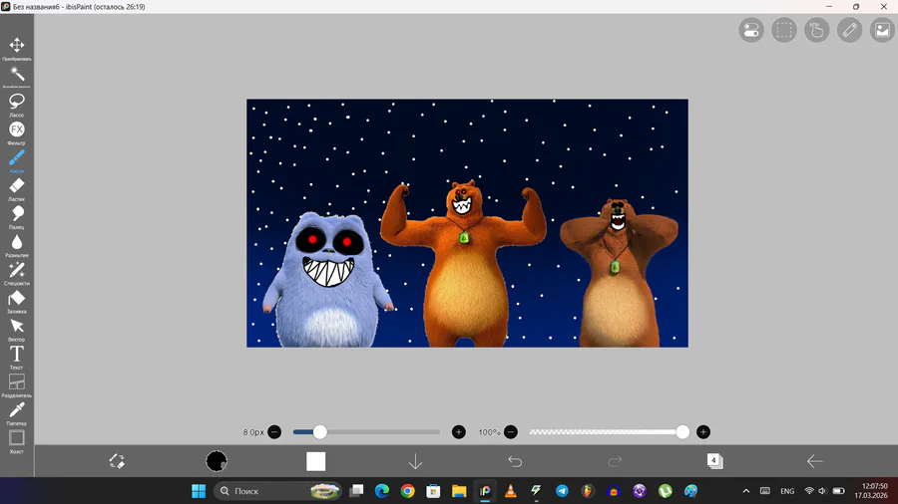Open uTorrent from the taskbar
Image resolution: width=898 pixels, height=504 pixels.
(666, 491)
